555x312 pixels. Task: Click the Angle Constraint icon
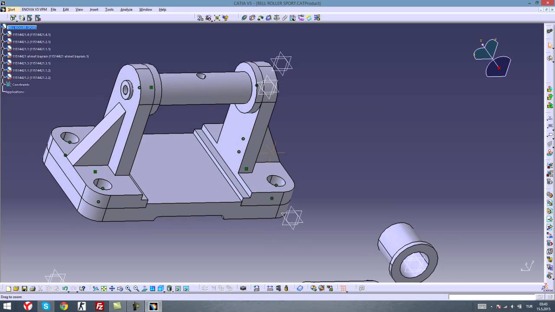[x=268, y=18]
